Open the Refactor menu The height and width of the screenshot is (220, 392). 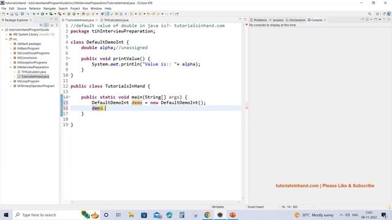tap(35, 9)
